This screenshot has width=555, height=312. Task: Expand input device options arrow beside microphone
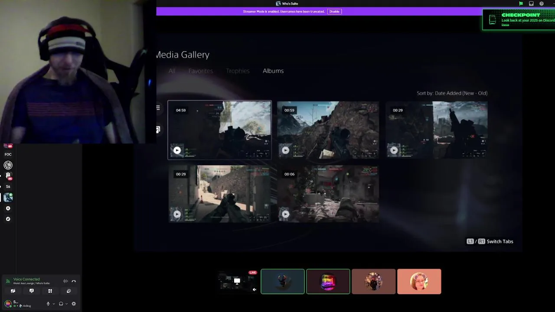pos(54,304)
